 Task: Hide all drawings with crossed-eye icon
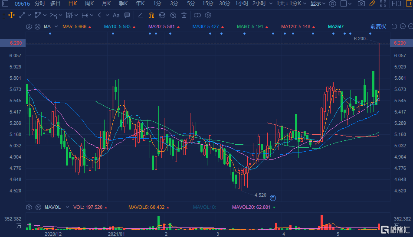coord(173,15)
